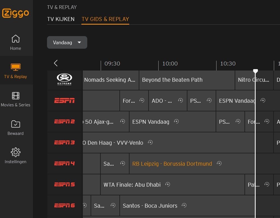Image resolution: width=280 pixels, height=218 pixels.
Task: Click replay icon on ESPN 2 PS... programme
Action: (238, 121)
